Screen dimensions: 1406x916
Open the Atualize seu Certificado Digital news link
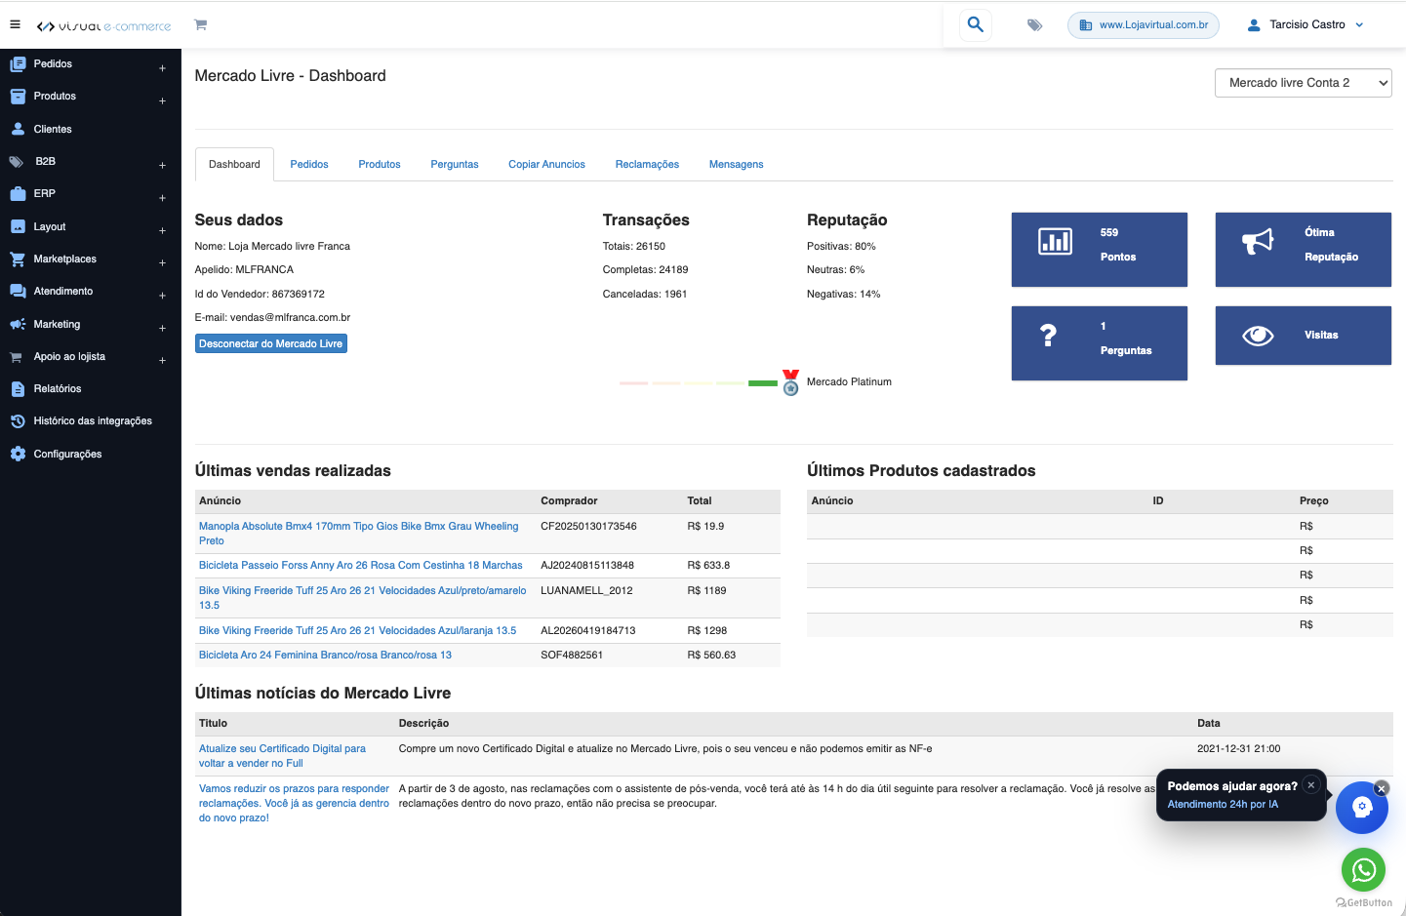click(283, 756)
